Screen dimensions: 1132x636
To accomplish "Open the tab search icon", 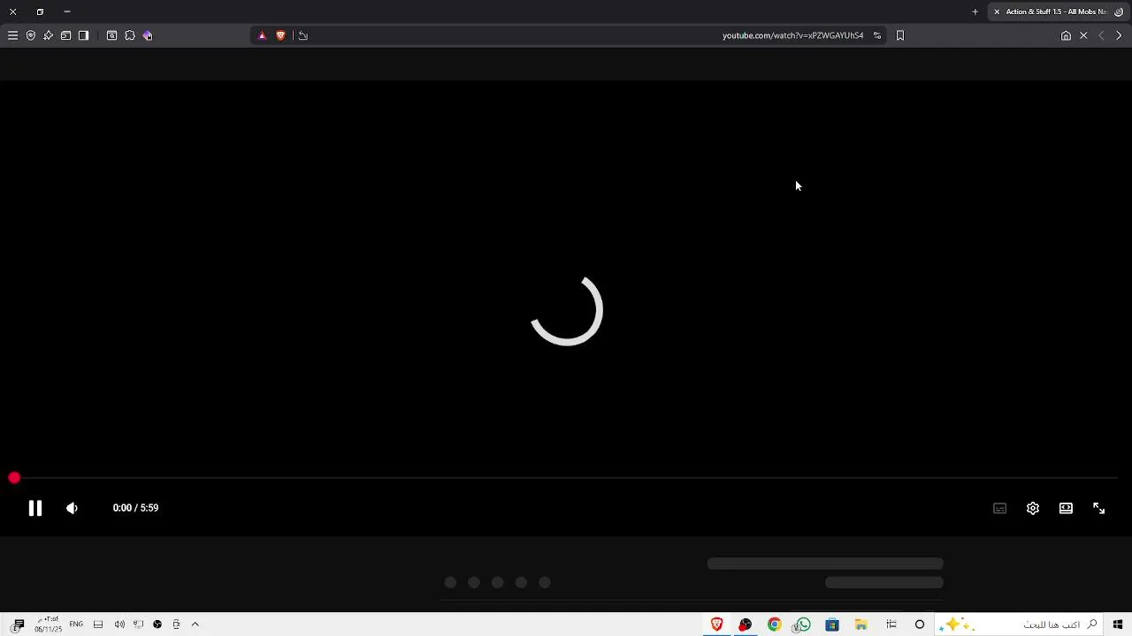I will tap(112, 35).
